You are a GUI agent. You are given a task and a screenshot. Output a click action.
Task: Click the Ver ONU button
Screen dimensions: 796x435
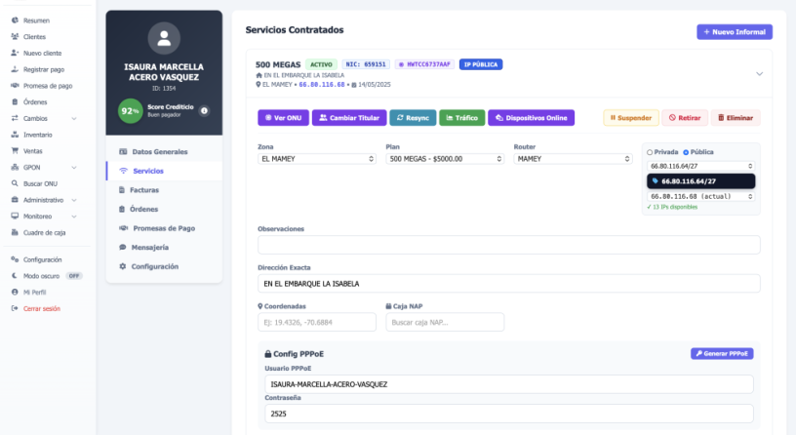(x=283, y=118)
